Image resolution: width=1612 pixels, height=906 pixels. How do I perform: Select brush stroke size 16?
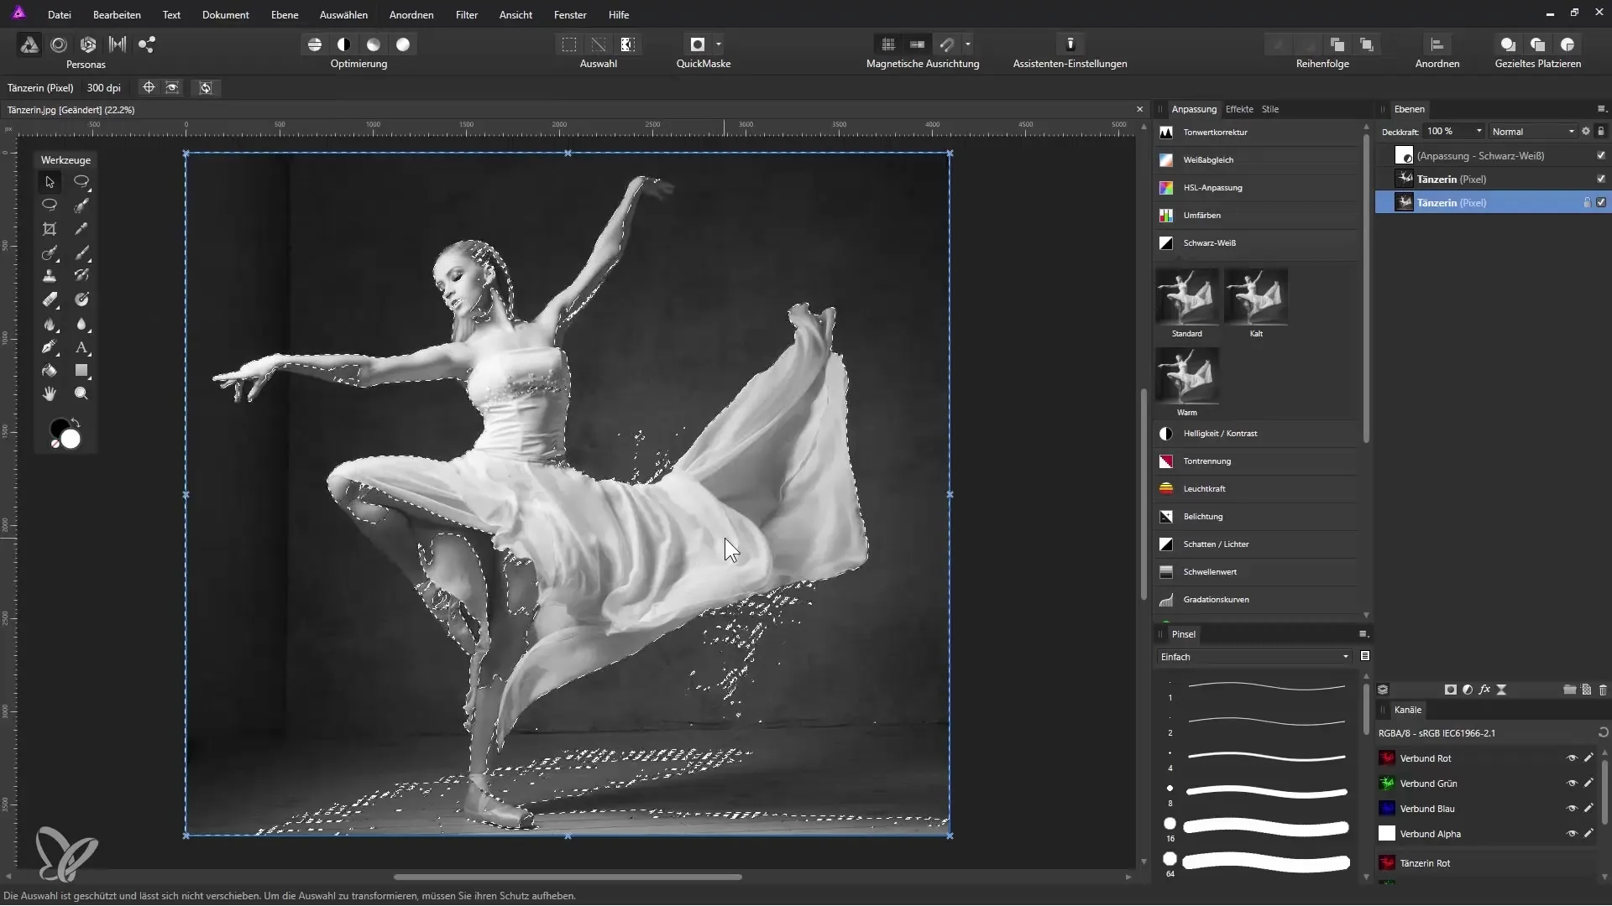coord(1259,828)
